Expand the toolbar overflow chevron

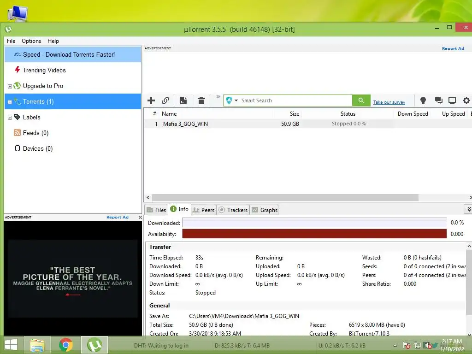(x=218, y=97)
